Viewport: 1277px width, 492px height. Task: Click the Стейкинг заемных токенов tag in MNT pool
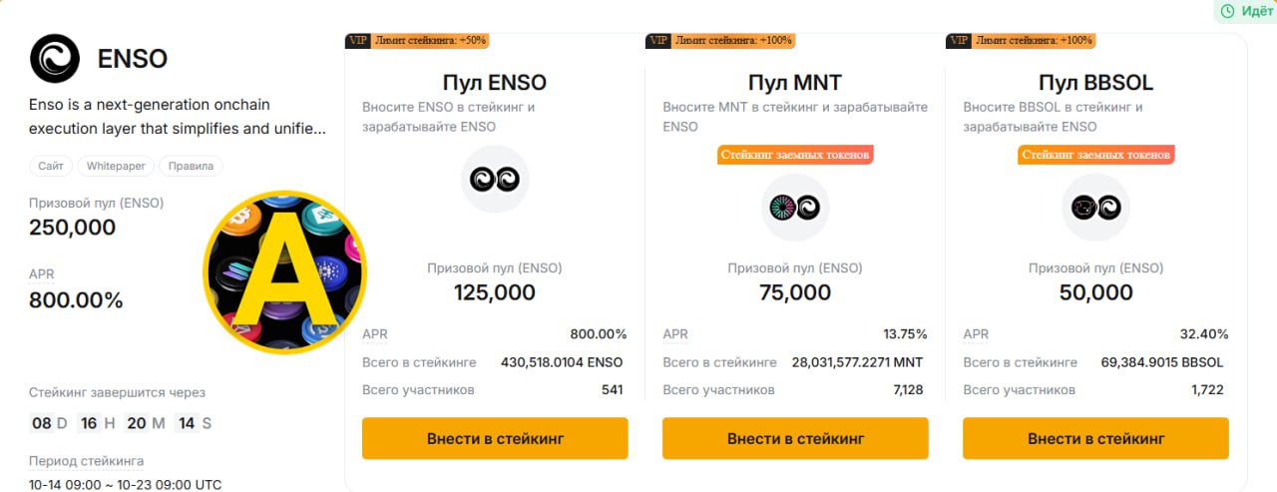pyautogui.click(x=795, y=155)
